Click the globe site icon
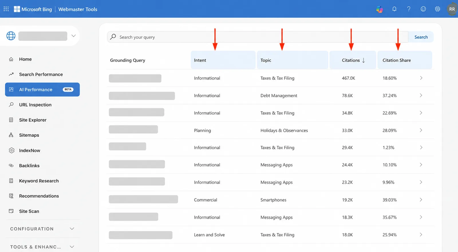This screenshot has height=252, width=458. (x=11, y=36)
